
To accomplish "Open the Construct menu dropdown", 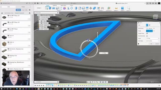I will [109, 10].
